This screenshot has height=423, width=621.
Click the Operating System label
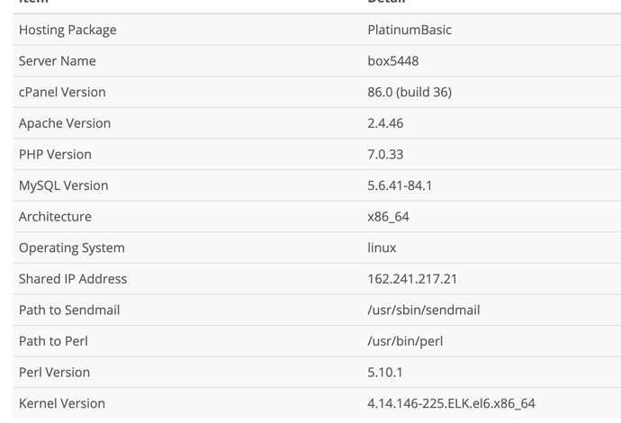[x=72, y=247]
